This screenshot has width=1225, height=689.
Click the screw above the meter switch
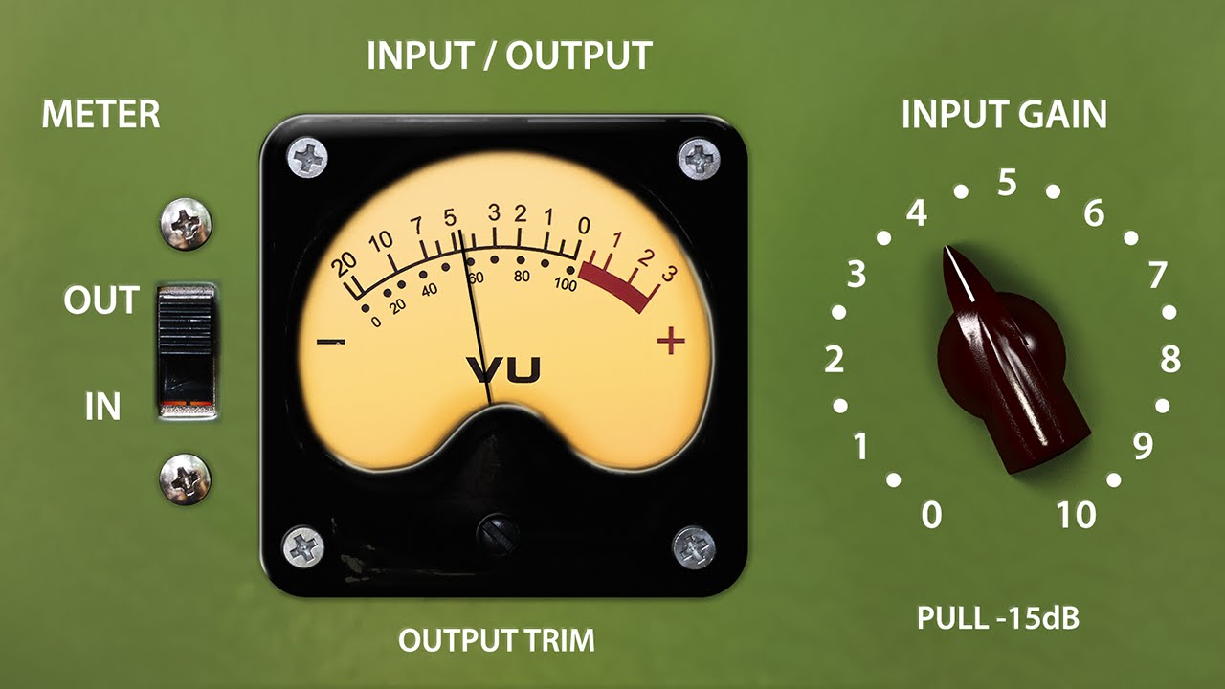(x=186, y=224)
